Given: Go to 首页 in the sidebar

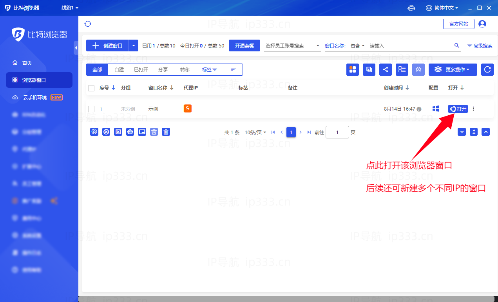Looking at the screenshot, I should coord(39,63).
